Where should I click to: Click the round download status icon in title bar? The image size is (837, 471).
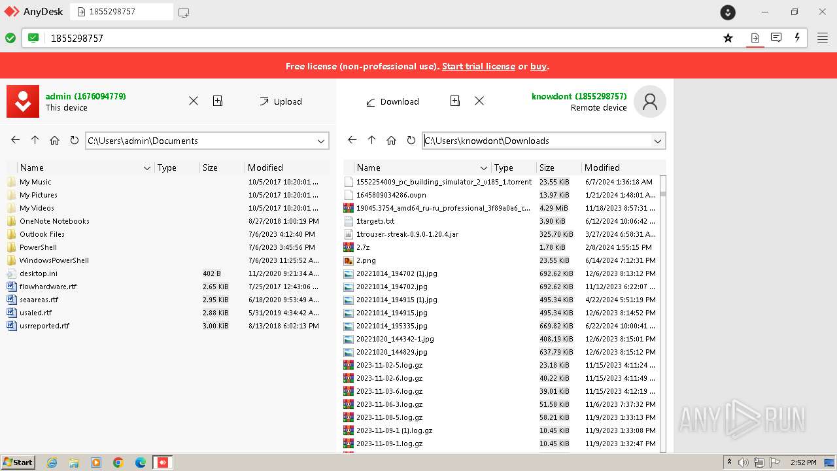pos(728,12)
